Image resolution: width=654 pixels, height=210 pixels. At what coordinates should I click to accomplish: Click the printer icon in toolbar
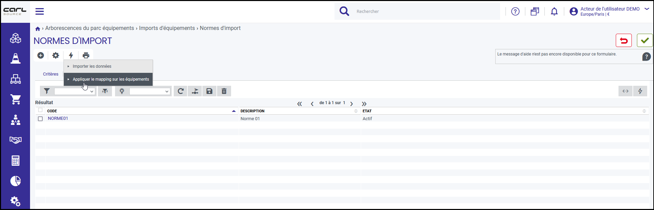coord(86,55)
